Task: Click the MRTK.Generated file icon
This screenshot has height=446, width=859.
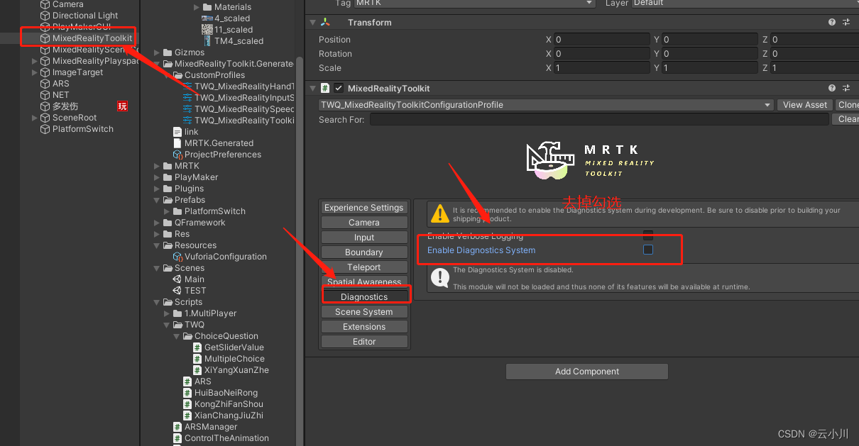Action: [x=177, y=143]
